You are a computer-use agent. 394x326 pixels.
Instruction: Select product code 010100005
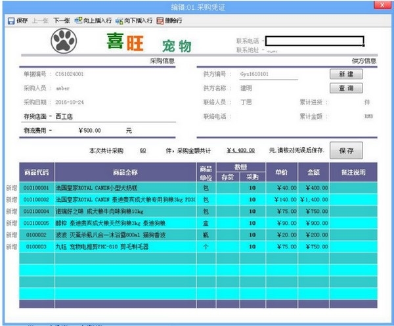coord(36,223)
